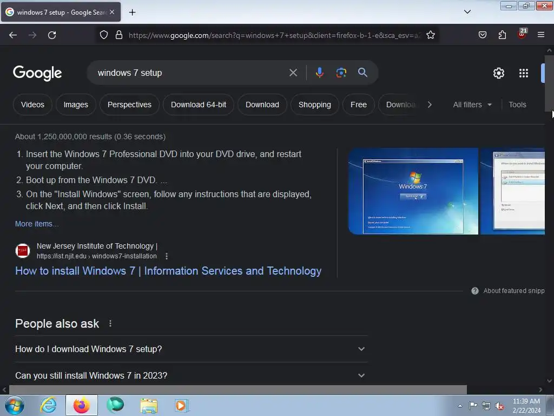Open NJIT result options three dots
Screen dimensions: 554x416
pyautogui.click(x=167, y=256)
